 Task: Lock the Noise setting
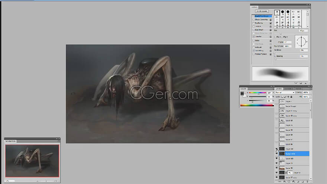pyautogui.click(x=271, y=41)
